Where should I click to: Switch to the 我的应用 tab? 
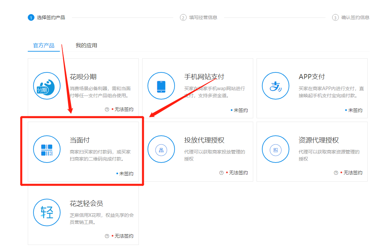(x=86, y=45)
